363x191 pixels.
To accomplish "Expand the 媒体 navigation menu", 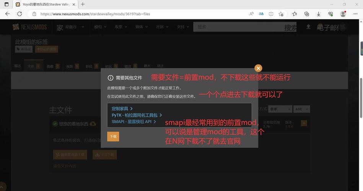I will [142, 27].
